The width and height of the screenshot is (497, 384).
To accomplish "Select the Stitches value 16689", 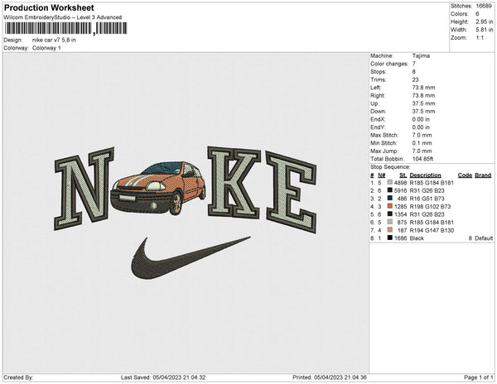I will pos(484,6).
